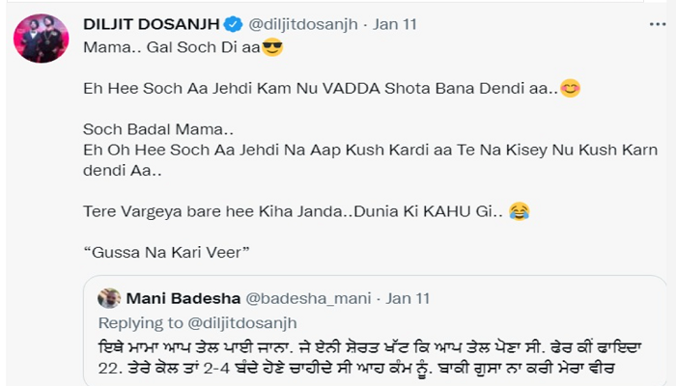Click the sunglasses emoji after 'Gal Soch Di aa'
676x386 pixels.
pos(272,47)
